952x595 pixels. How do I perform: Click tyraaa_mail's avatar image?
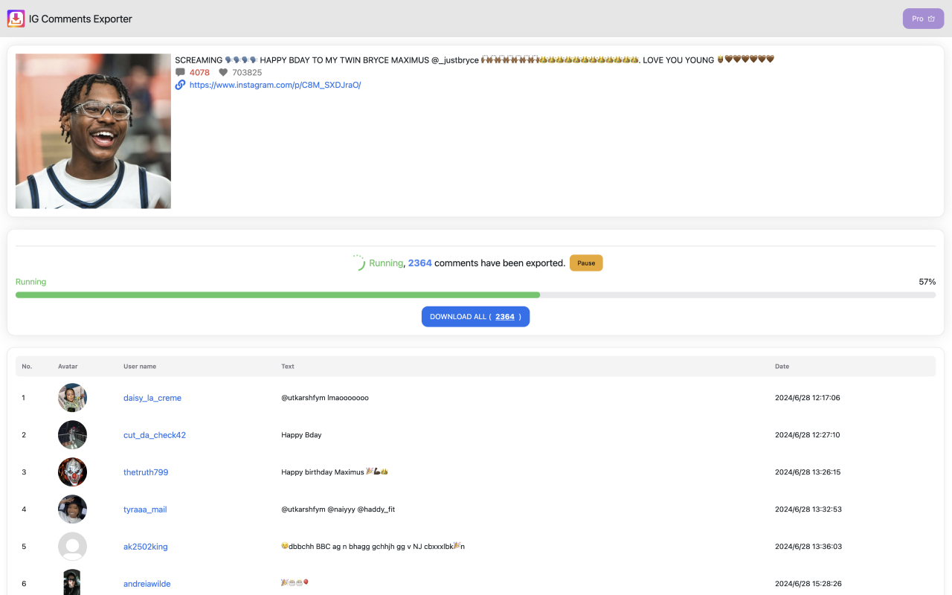[x=72, y=509]
